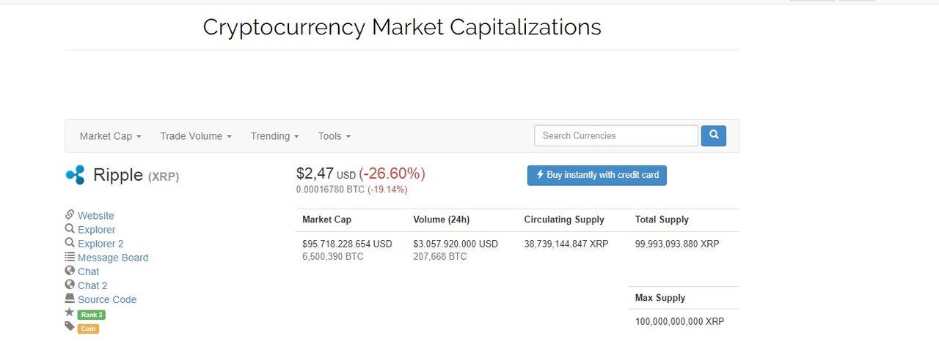
Task: Click the list icon beside Message Board
Action: click(70, 257)
